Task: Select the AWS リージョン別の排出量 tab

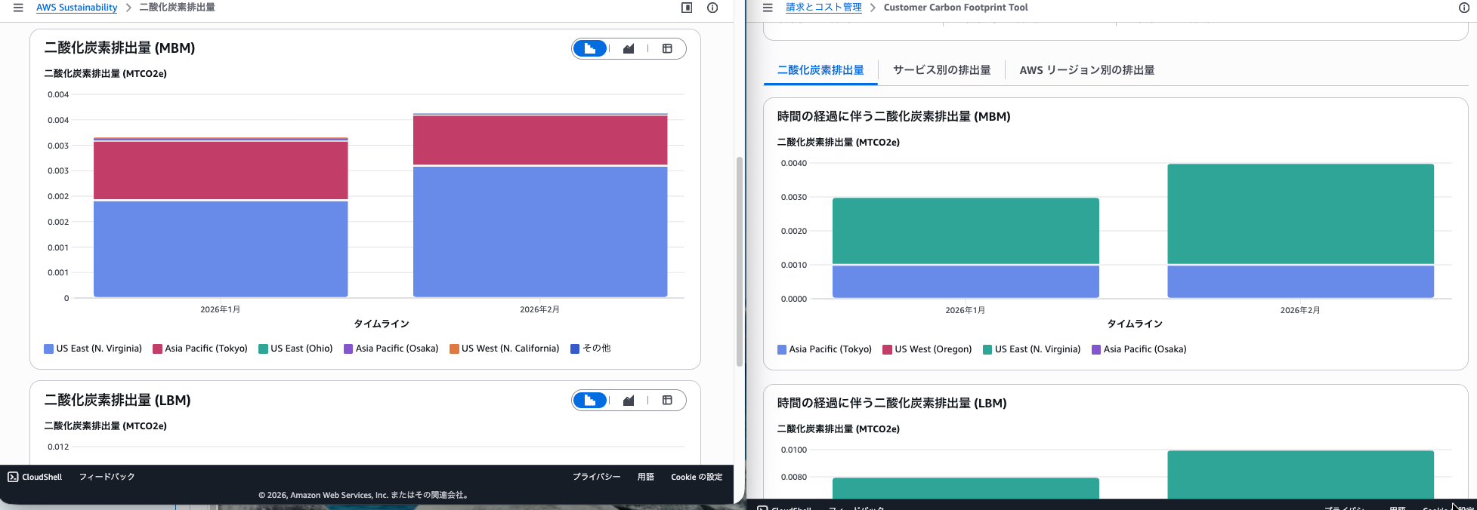Action: (x=1086, y=70)
